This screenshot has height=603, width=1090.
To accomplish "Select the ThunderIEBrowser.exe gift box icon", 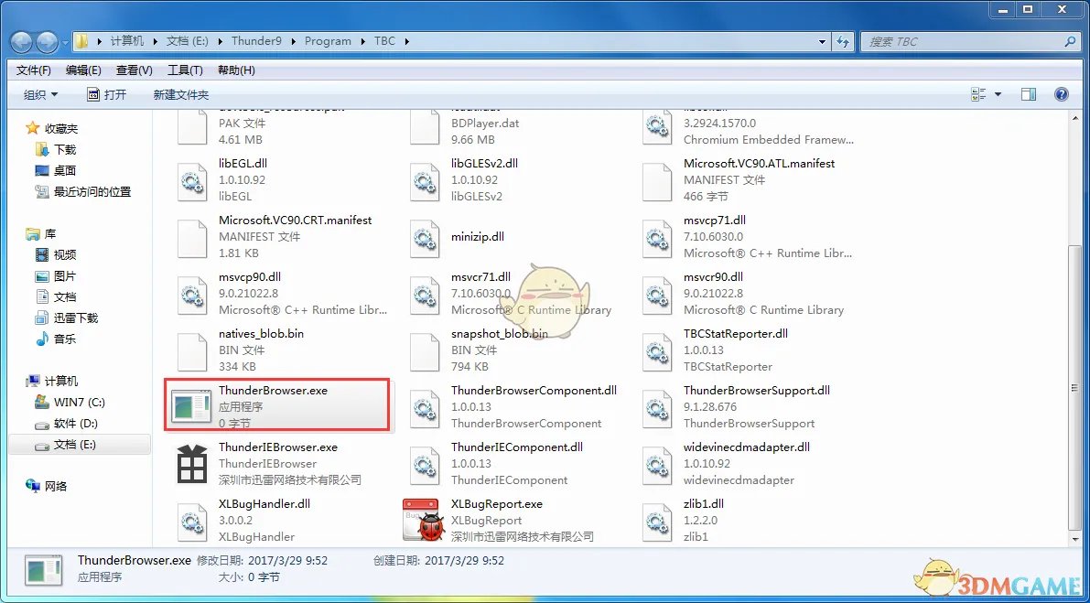I will tap(191, 463).
